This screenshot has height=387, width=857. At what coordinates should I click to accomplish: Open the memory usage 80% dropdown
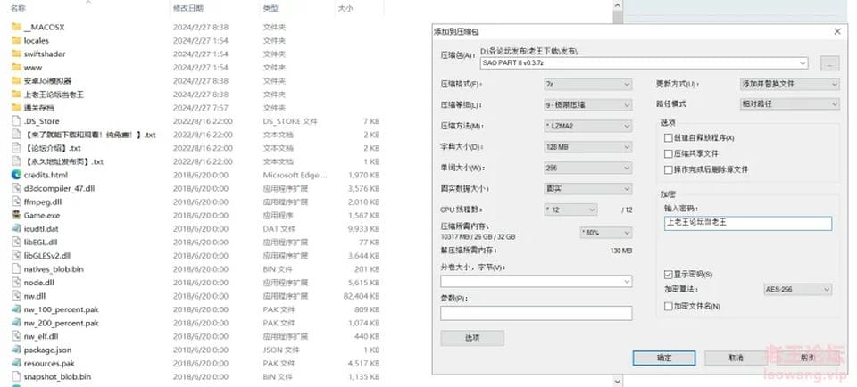[606, 233]
